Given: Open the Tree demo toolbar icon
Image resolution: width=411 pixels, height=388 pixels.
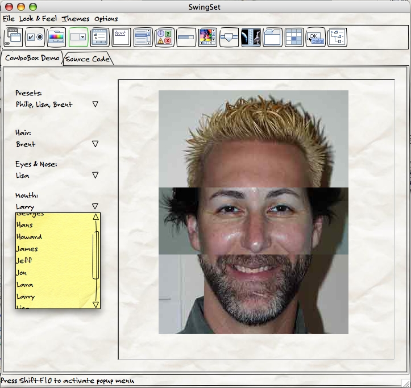Looking at the screenshot, I should tap(337, 37).
